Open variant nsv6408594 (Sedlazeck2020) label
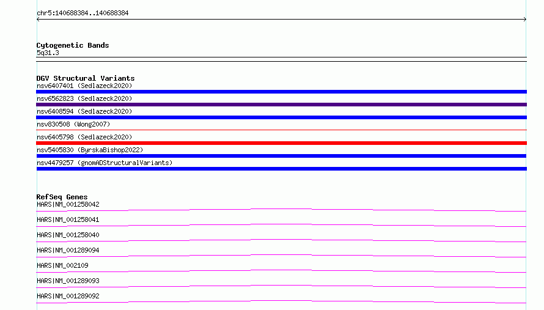 [84, 111]
